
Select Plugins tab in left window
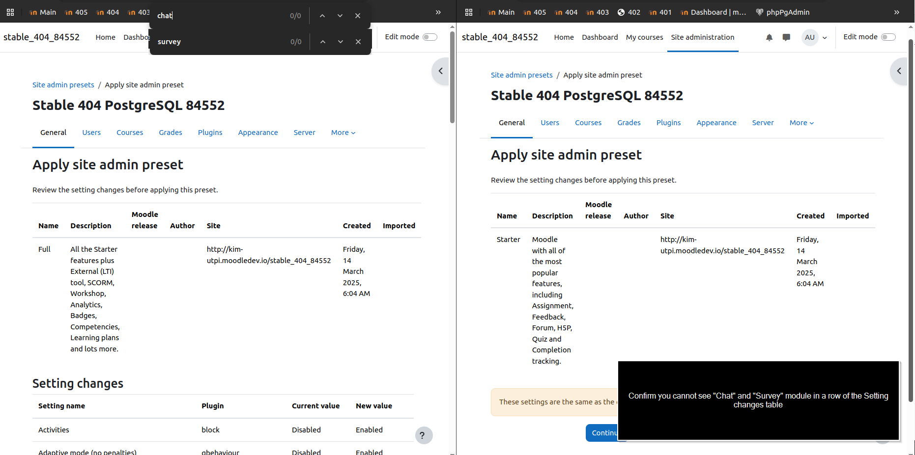click(210, 133)
